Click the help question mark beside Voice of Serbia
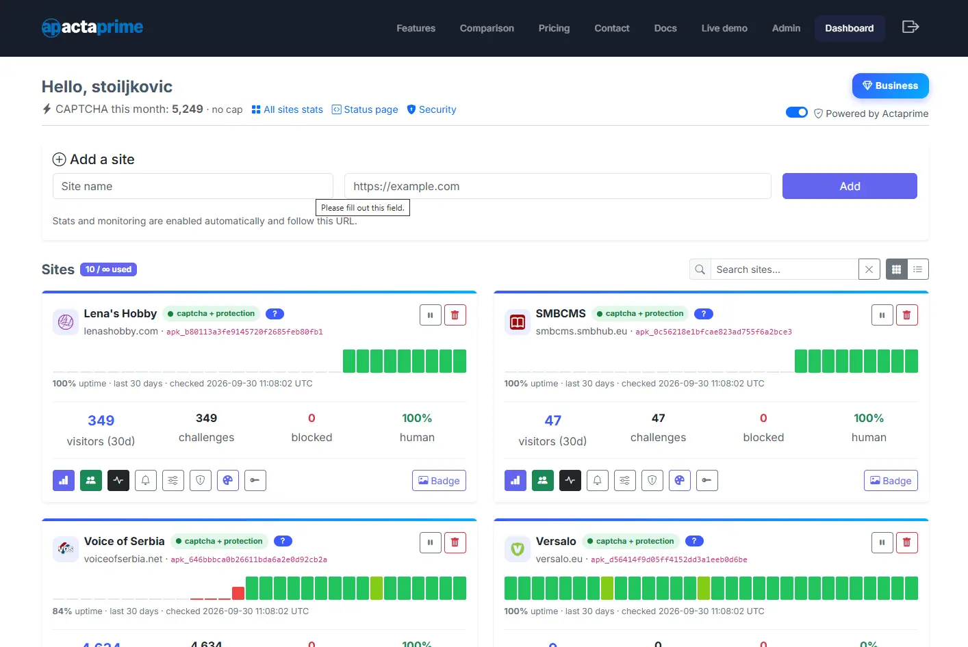Image resolution: width=968 pixels, height=647 pixels. coord(283,541)
